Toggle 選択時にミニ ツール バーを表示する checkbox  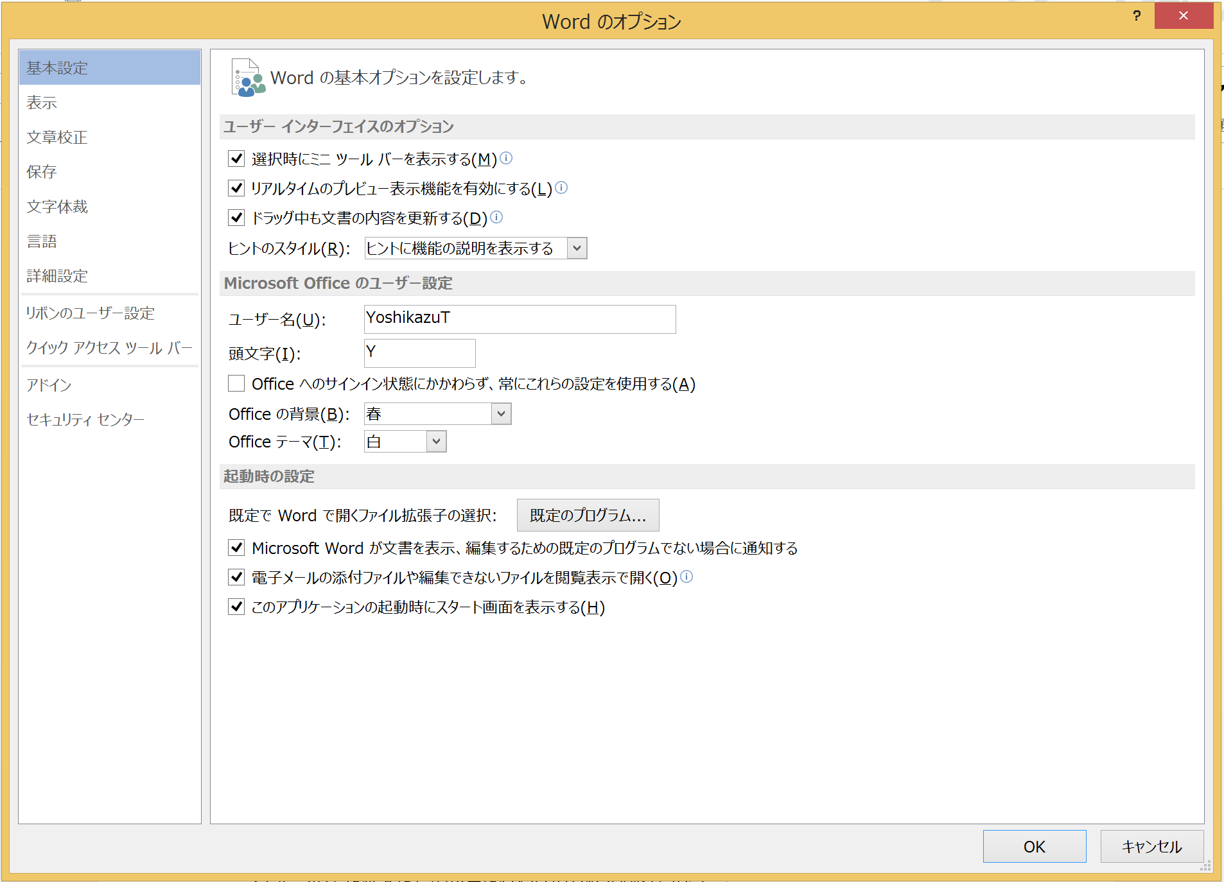coord(236,159)
